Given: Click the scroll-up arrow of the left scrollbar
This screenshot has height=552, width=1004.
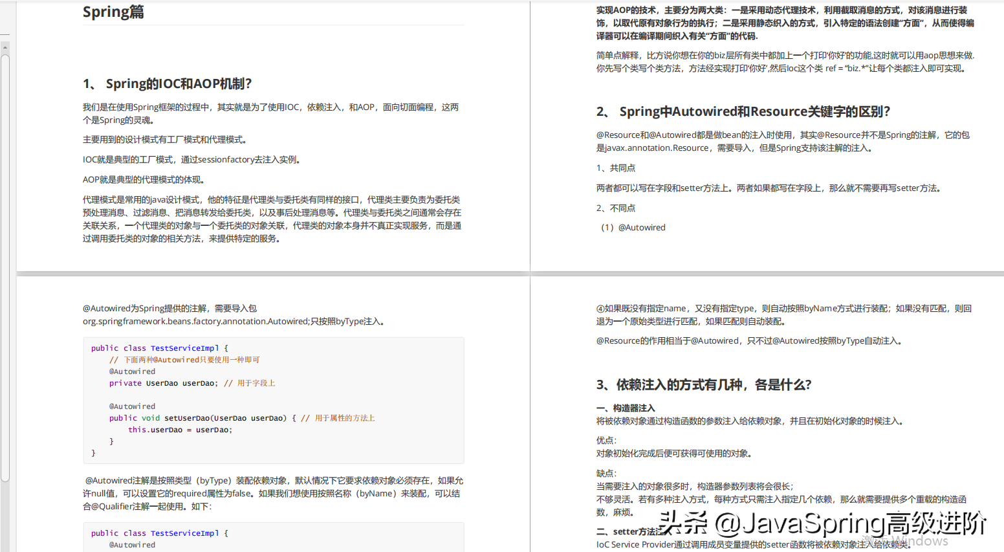Looking at the screenshot, I should (x=5, y=47).
